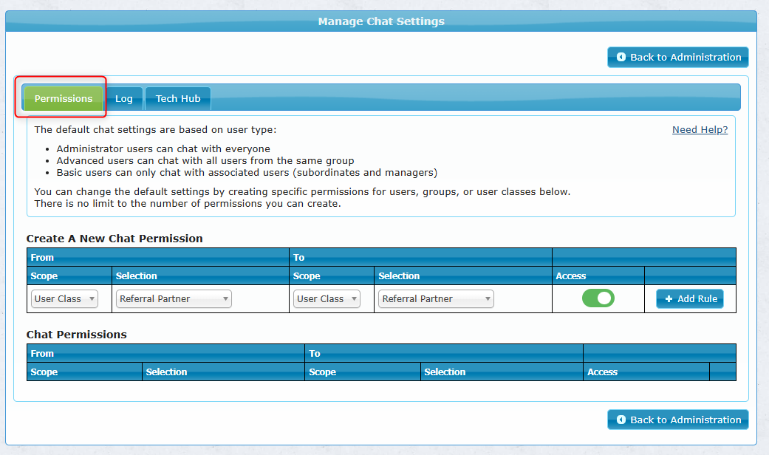Click the To header in the Create A New Chat Permission table
This screenshot has height=455, width=769.
point(299,258)
